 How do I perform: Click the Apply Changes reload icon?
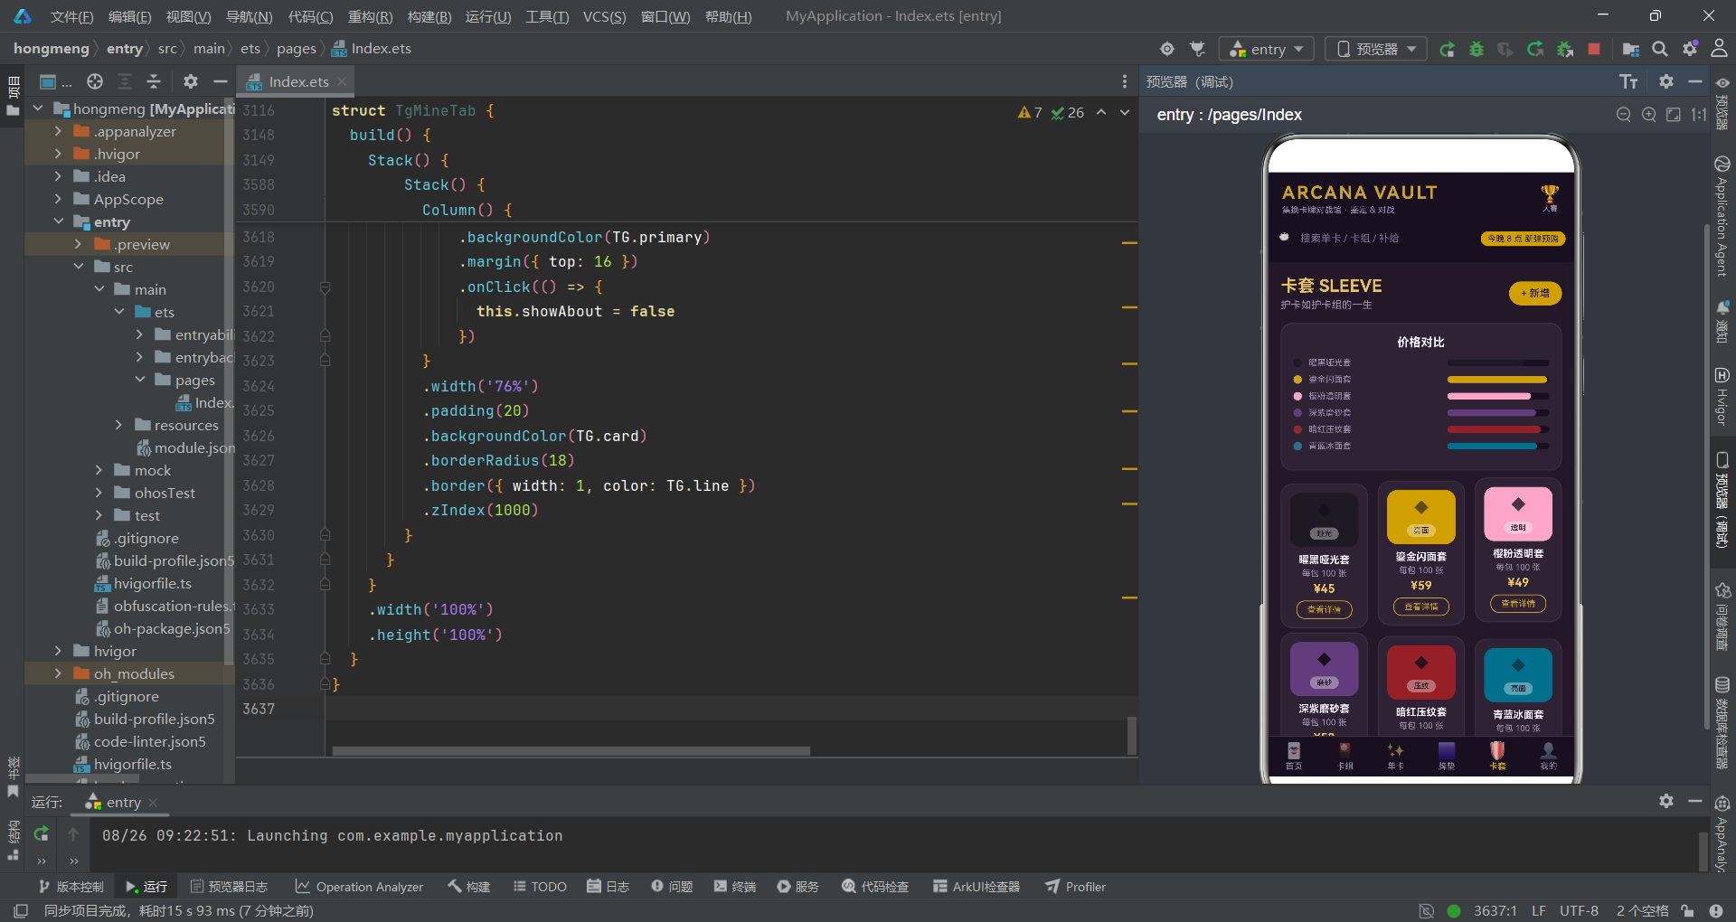click(x=1535, y=49)
